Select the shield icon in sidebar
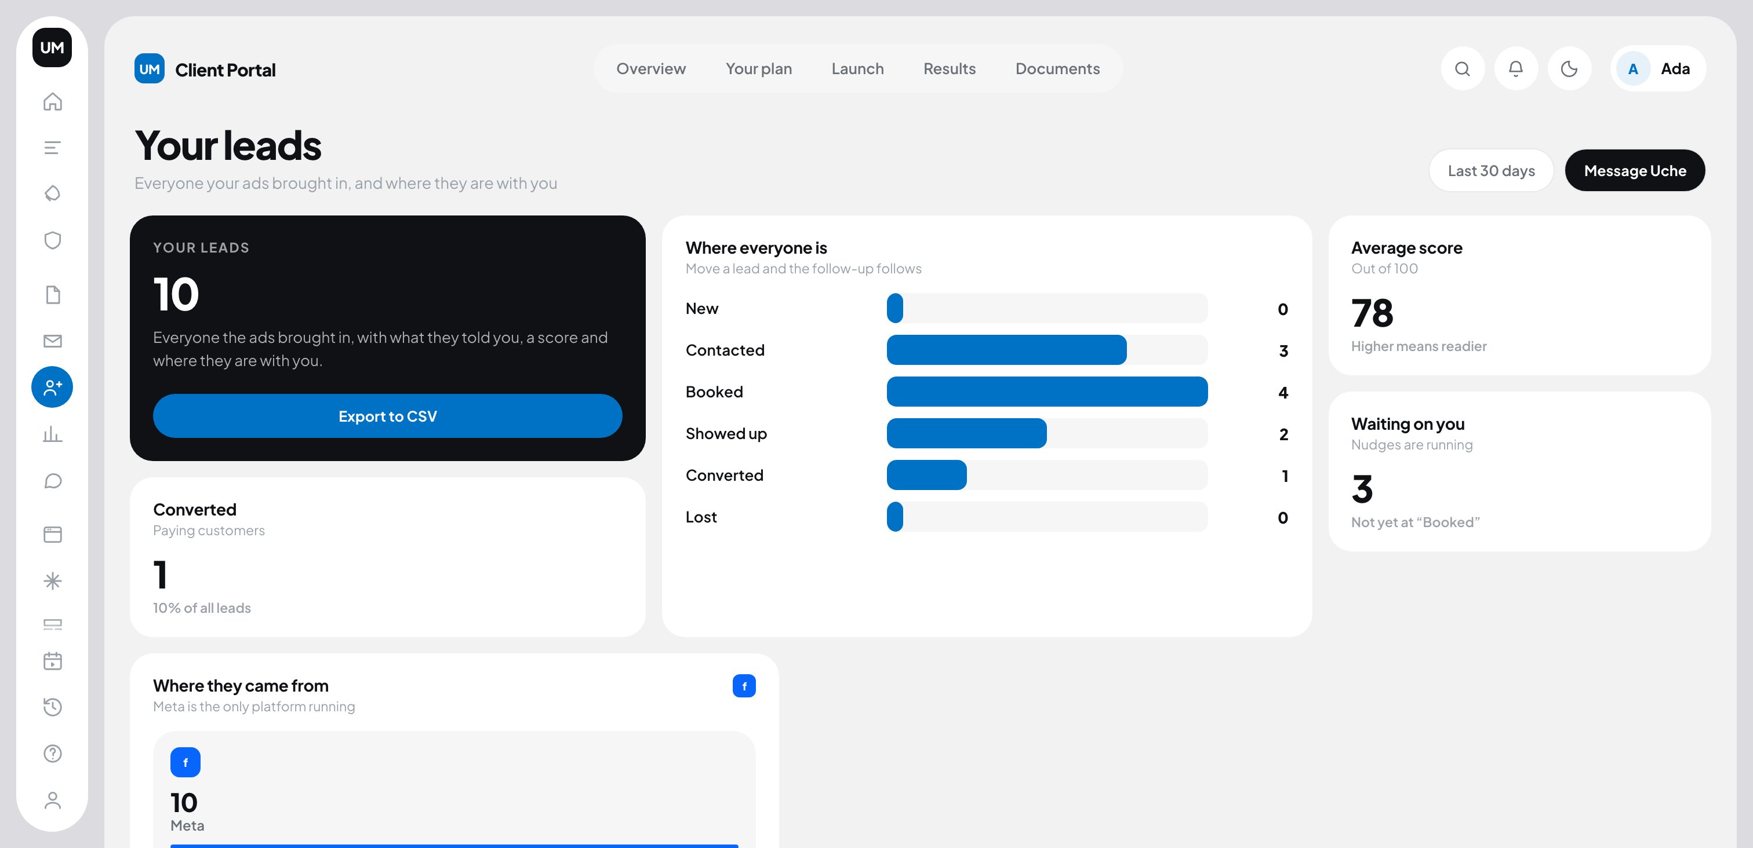1753x848 pixels. [52, 240]
